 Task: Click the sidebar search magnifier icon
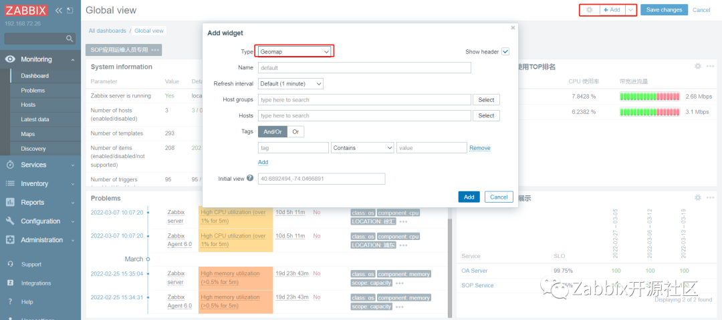[x=70, y=39]
